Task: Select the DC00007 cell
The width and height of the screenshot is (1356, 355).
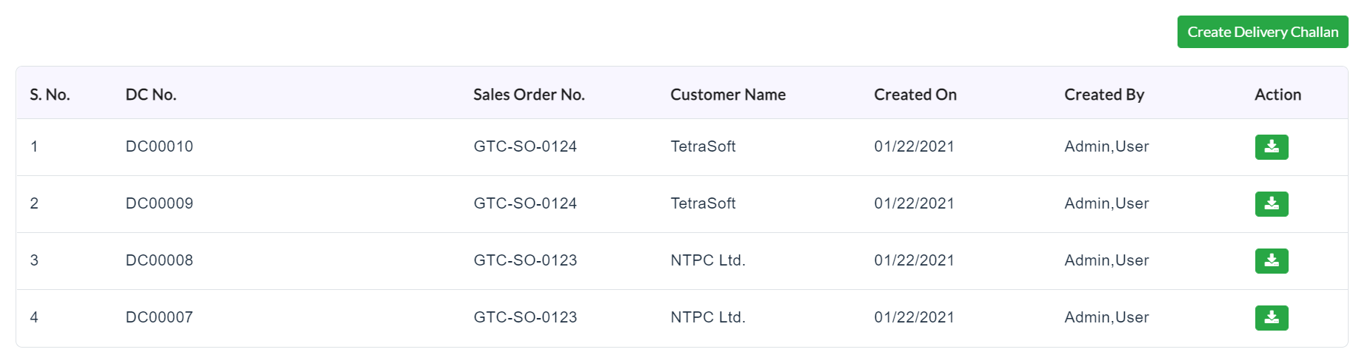Action: point(159,317)
